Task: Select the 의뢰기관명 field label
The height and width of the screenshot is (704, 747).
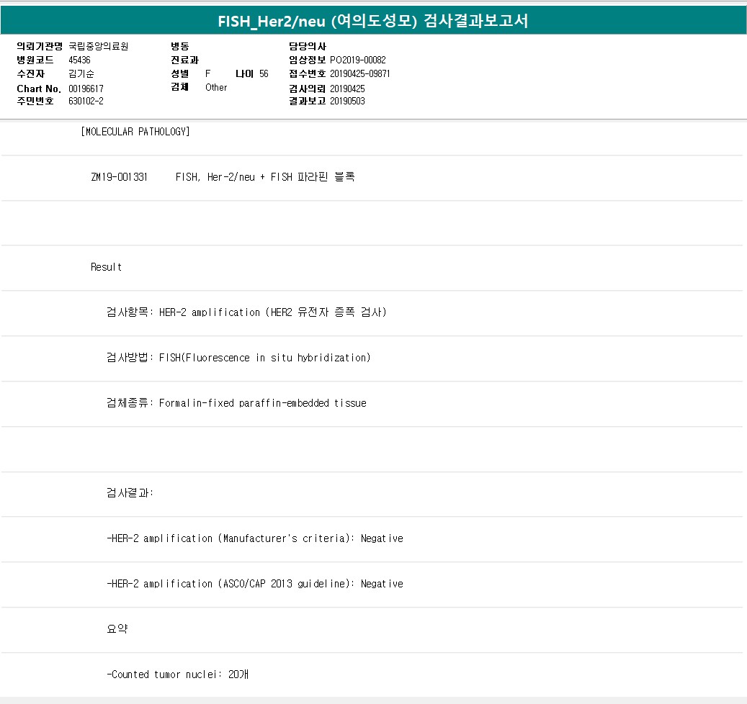Action: 40,46
